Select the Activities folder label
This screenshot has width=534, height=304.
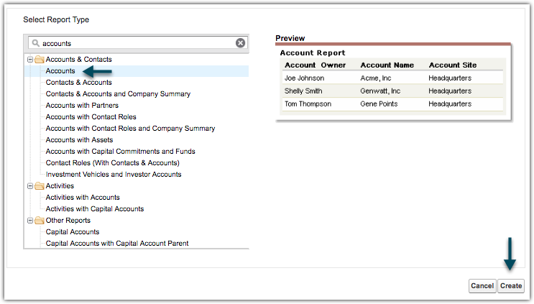[x=60, y=186]
